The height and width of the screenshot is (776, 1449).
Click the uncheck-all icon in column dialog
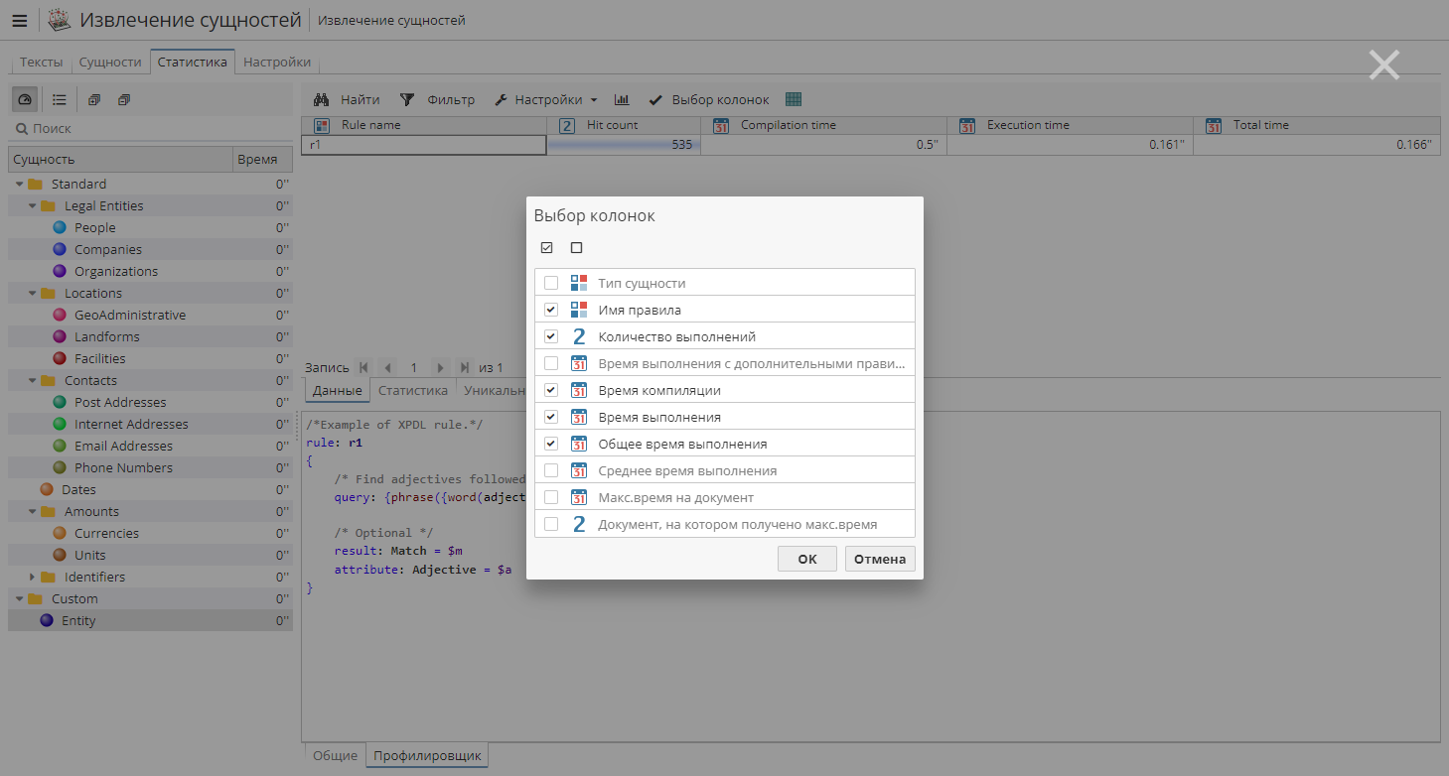(576, 248)
